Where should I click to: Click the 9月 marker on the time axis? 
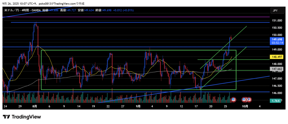click(x=138, y=107)
